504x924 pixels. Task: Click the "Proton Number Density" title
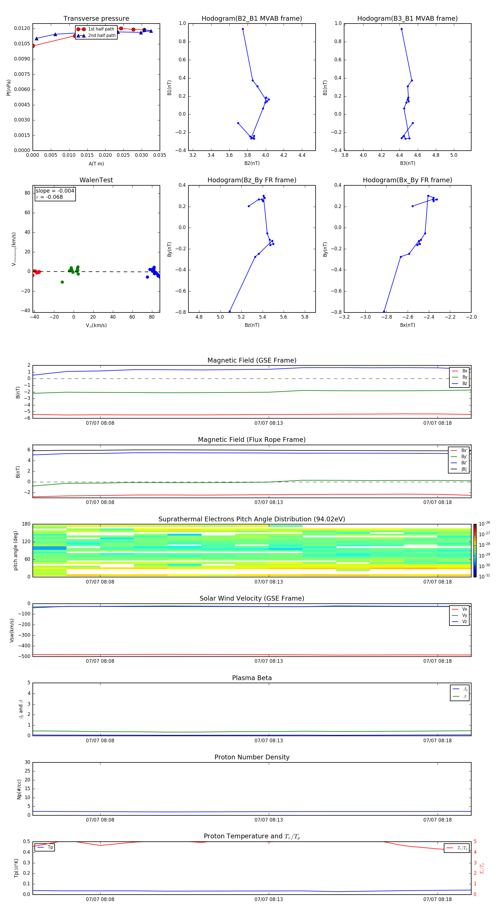(252, 757)
